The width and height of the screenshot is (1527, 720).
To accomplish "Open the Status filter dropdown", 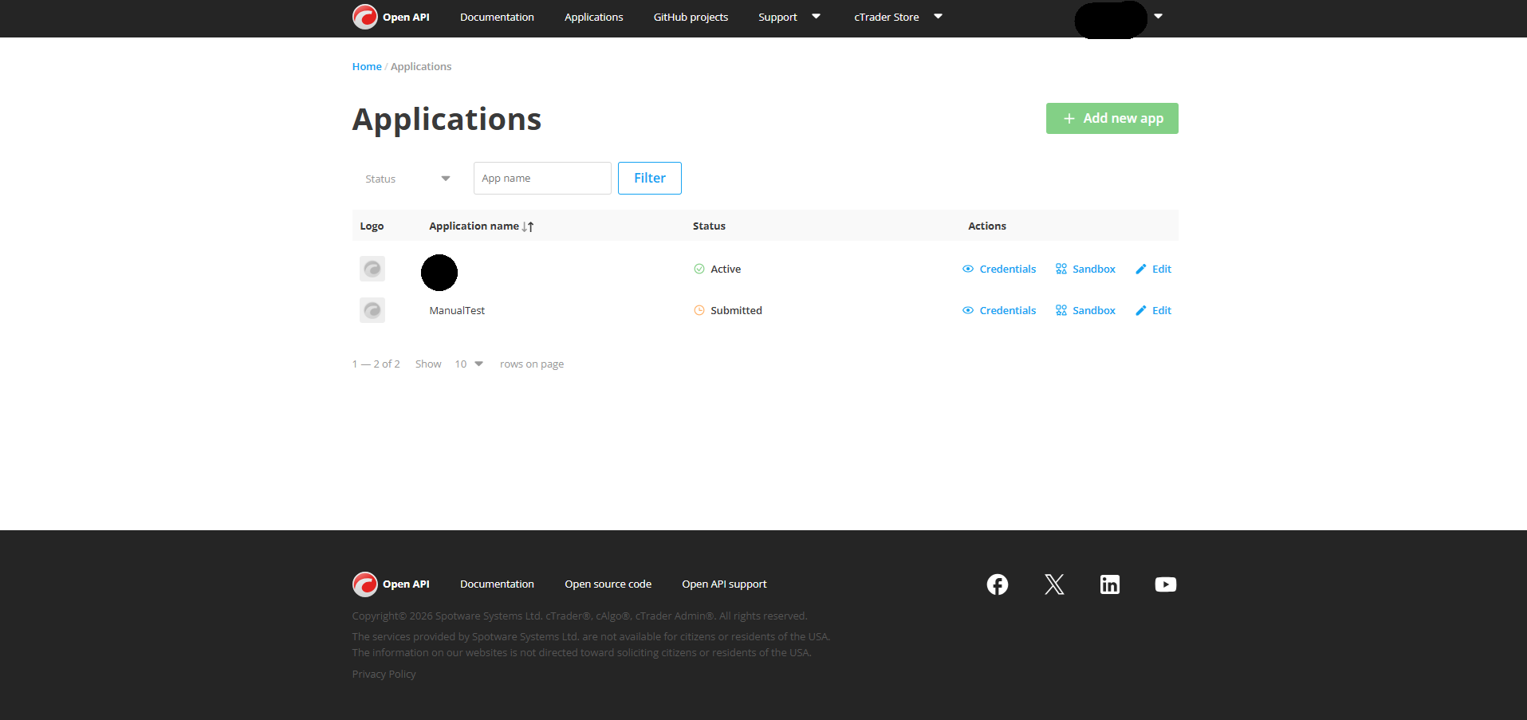I will point(407,179).
